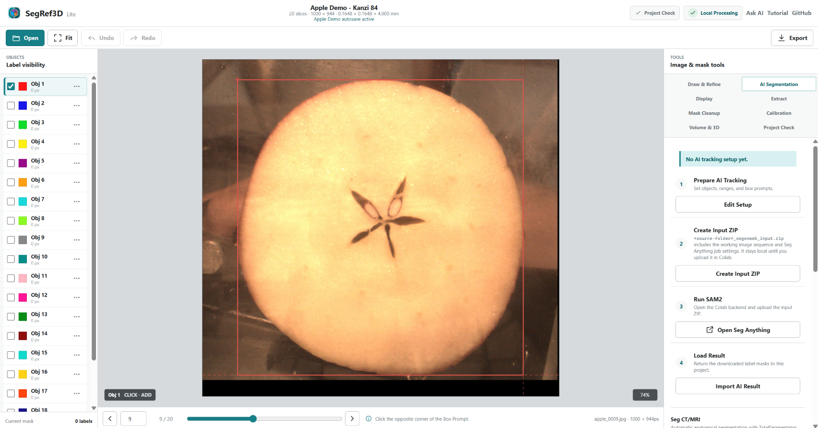Check visibility of Obj 2

[11, 106]
